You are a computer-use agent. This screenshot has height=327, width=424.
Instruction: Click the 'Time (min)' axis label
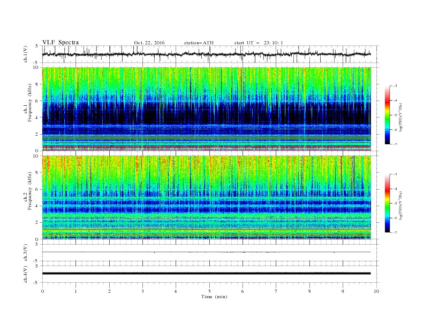(214, 297)
